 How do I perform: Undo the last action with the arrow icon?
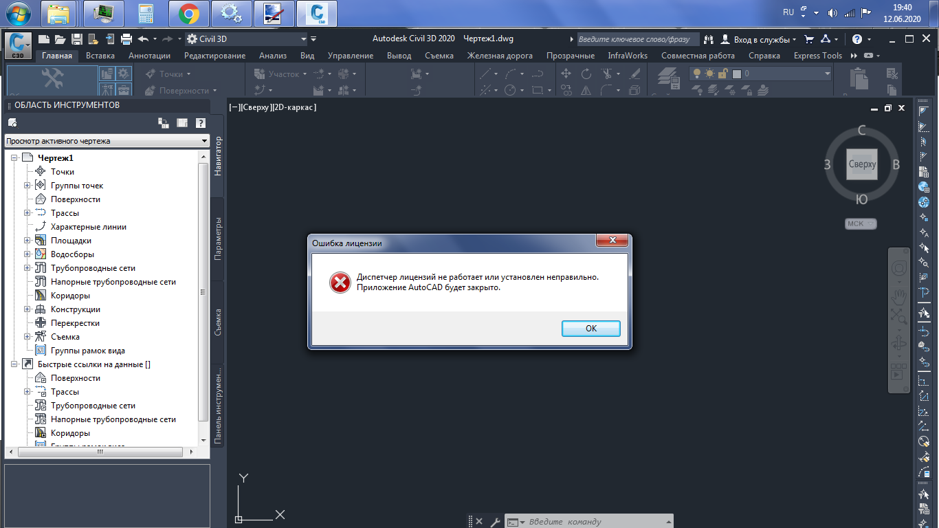pyautogui.click(x=143, y=39)
